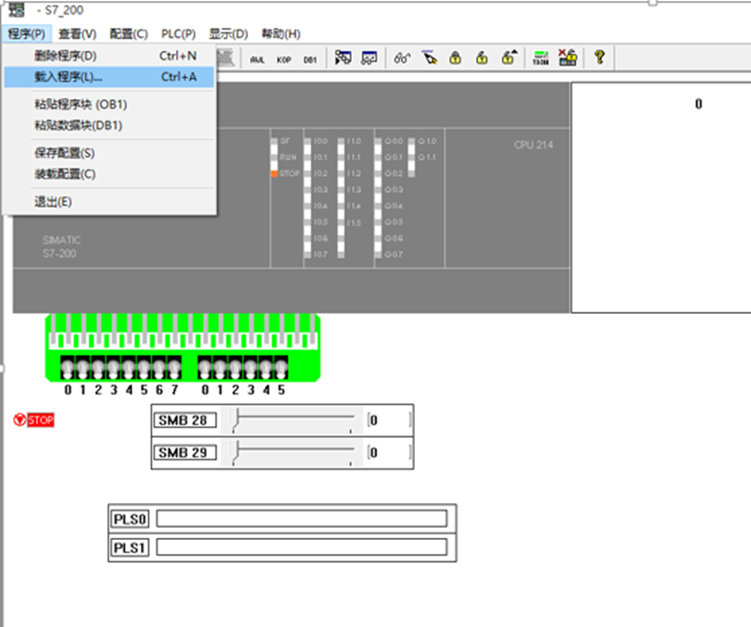Click the PLS1 label
The height and width of the screenshot is (627, 751).
[x=130, y=547]
